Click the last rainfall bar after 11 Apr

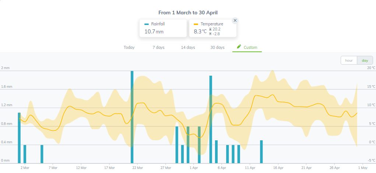point(261,152)
